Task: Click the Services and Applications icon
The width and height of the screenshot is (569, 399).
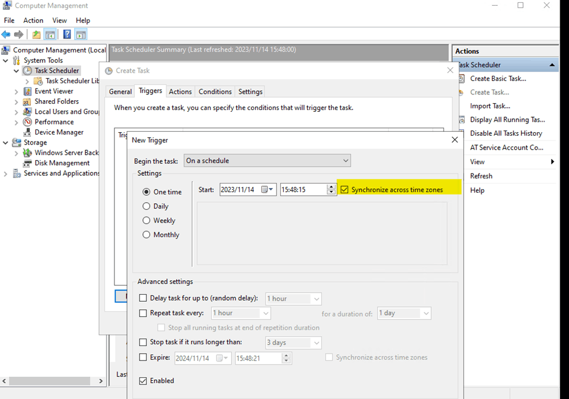Action: 17,174
